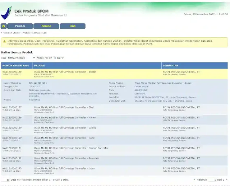Go to next page with » arrow
The image size is (230, 186).
[226, 180]
